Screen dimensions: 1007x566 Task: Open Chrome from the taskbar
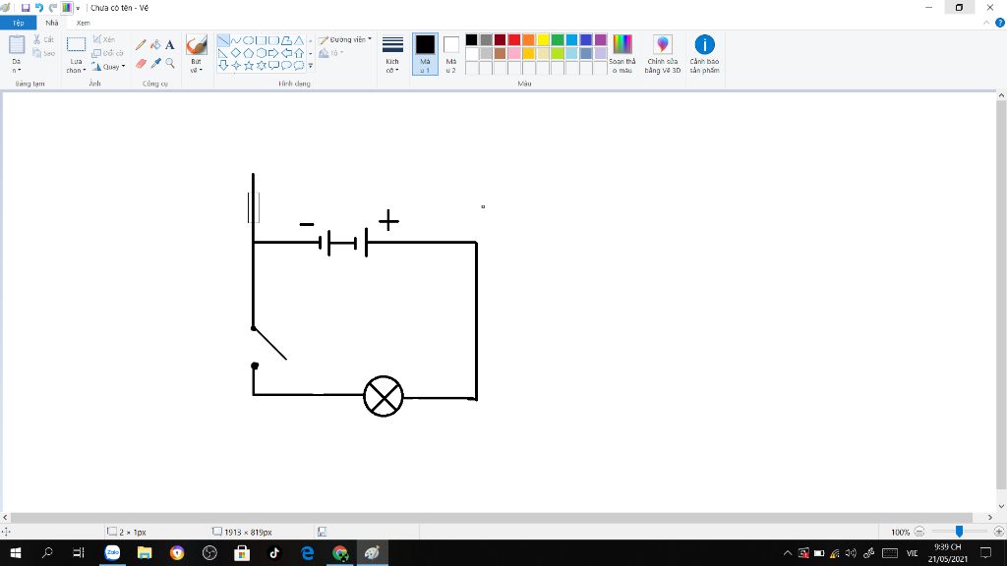click(x=339, y=552)
